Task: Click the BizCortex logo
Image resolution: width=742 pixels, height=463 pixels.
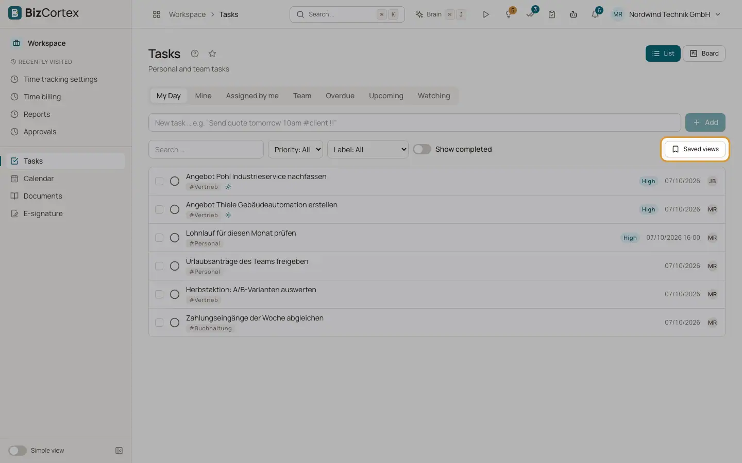Action: pos(44,13)
